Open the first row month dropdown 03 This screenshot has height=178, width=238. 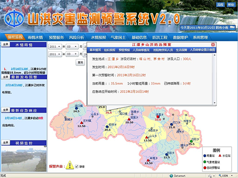tap(72, 47)
